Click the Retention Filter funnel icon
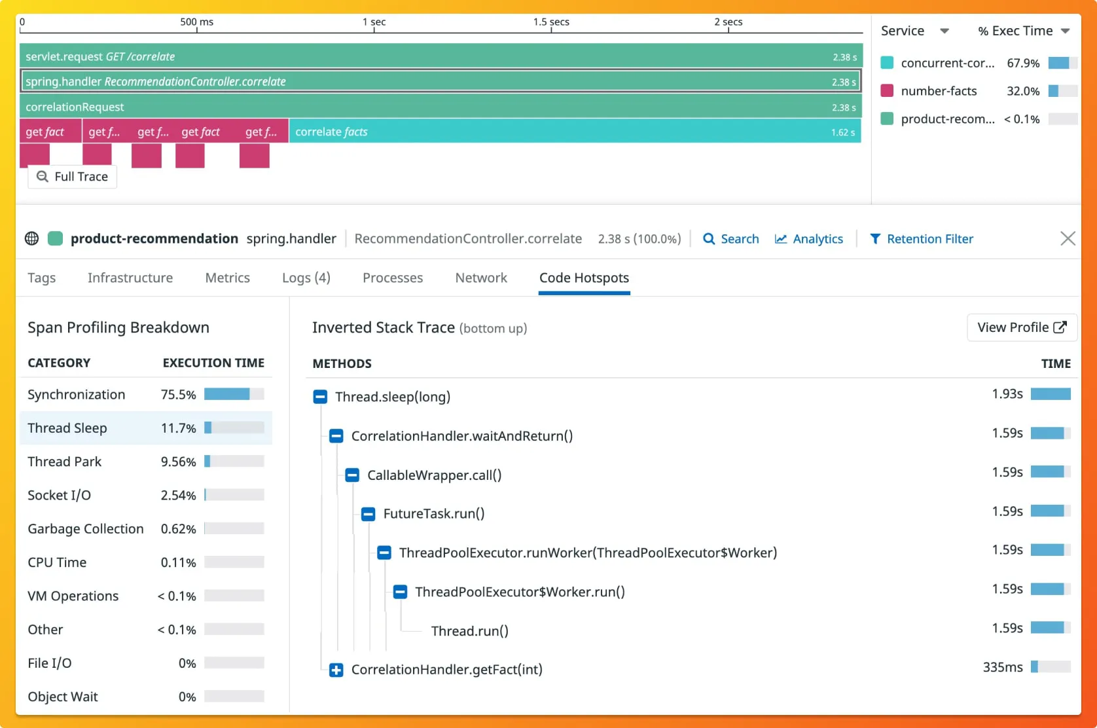This screenshot has height=728, width=1097. 875,239
